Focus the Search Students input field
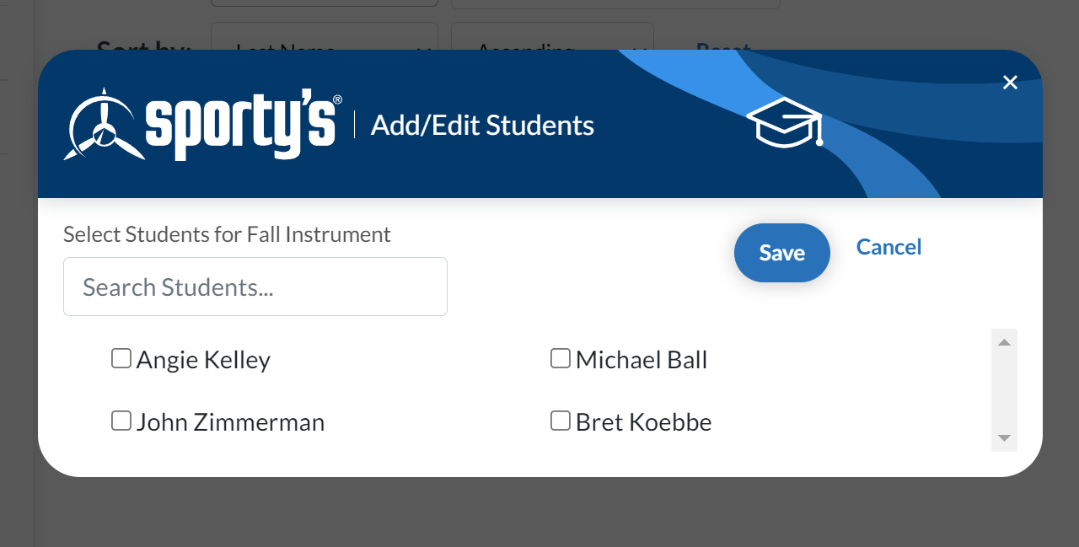This screenshot has height=547, width=1079. 255,287
